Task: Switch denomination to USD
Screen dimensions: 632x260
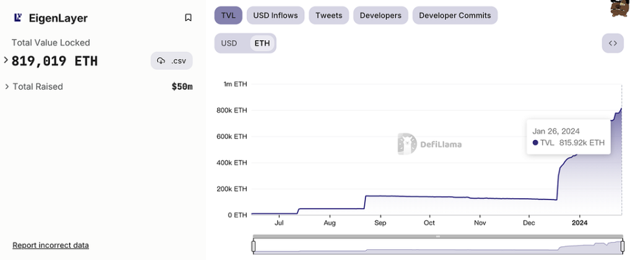Action: (229, 43)
